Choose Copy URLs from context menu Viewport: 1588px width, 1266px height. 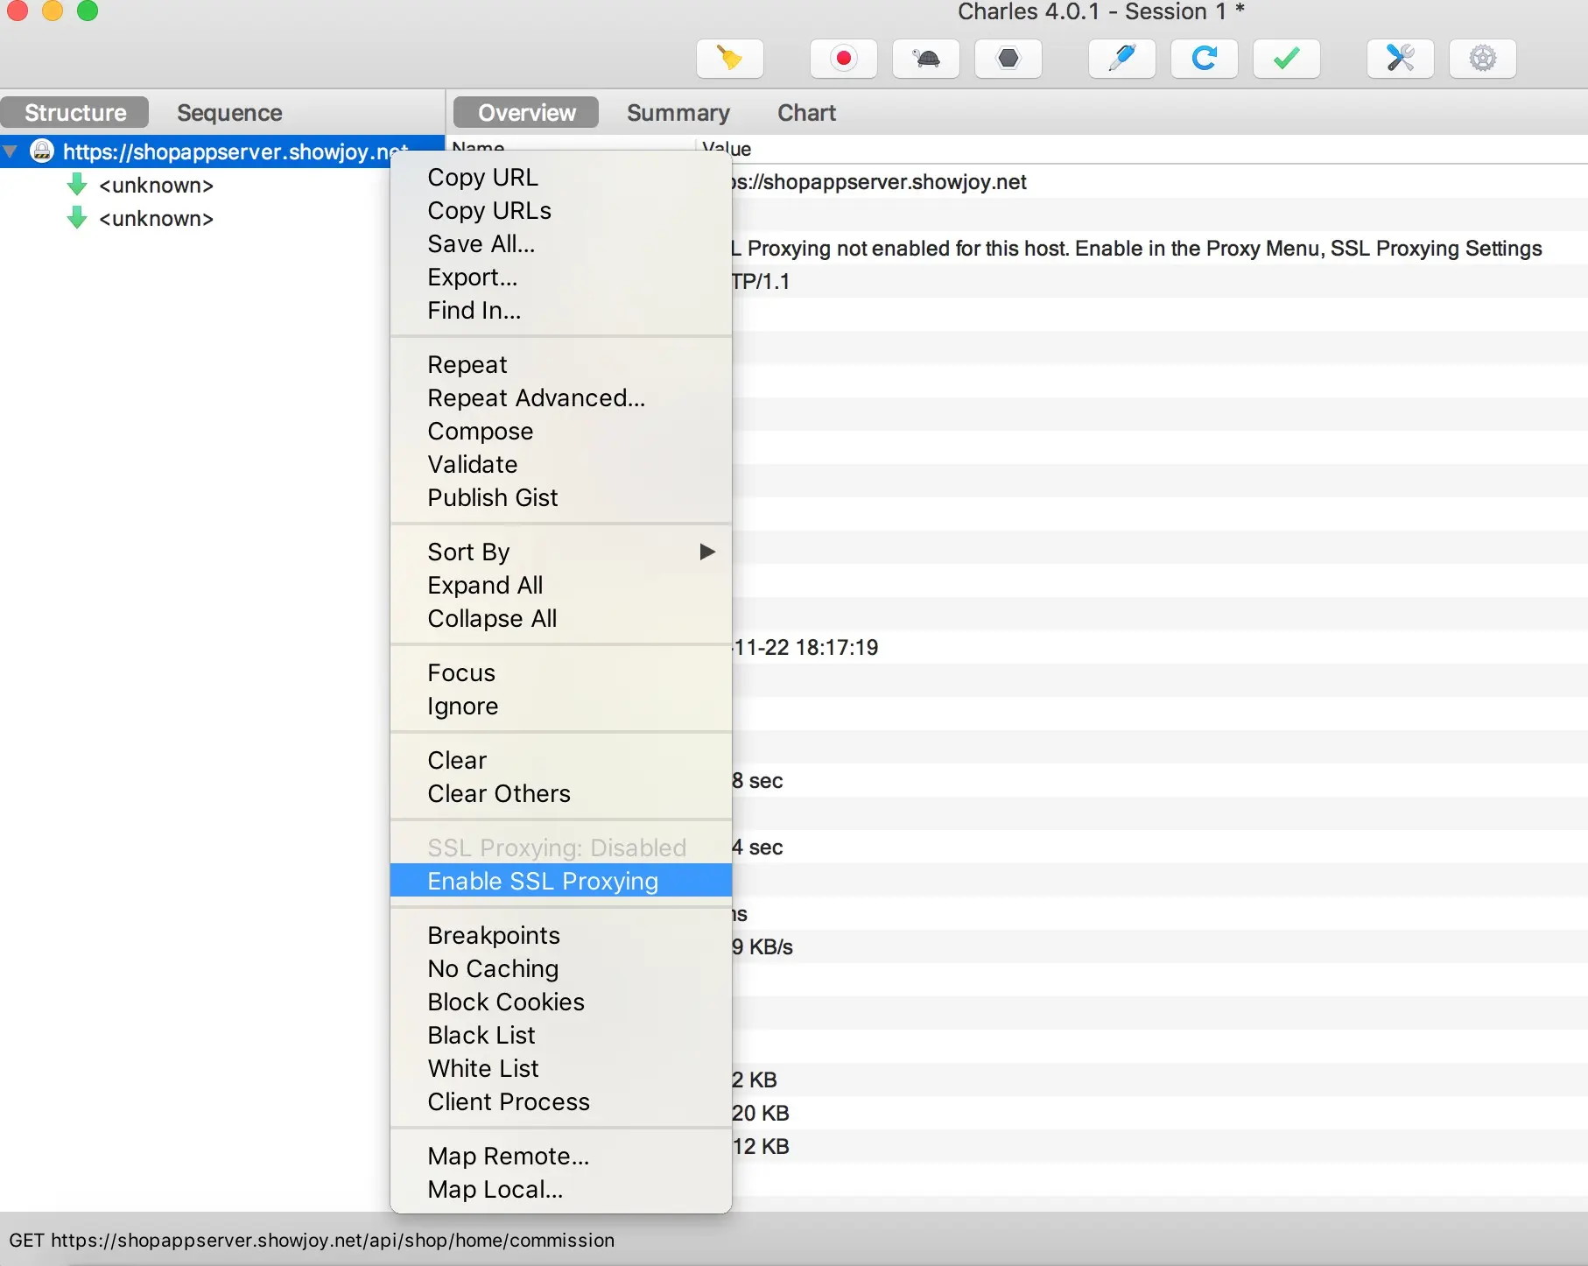(561, 211)
